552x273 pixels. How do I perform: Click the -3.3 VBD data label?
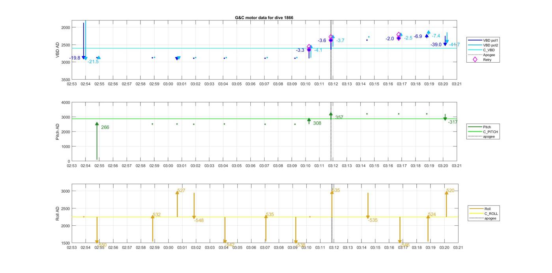click(x=300, y=50)
